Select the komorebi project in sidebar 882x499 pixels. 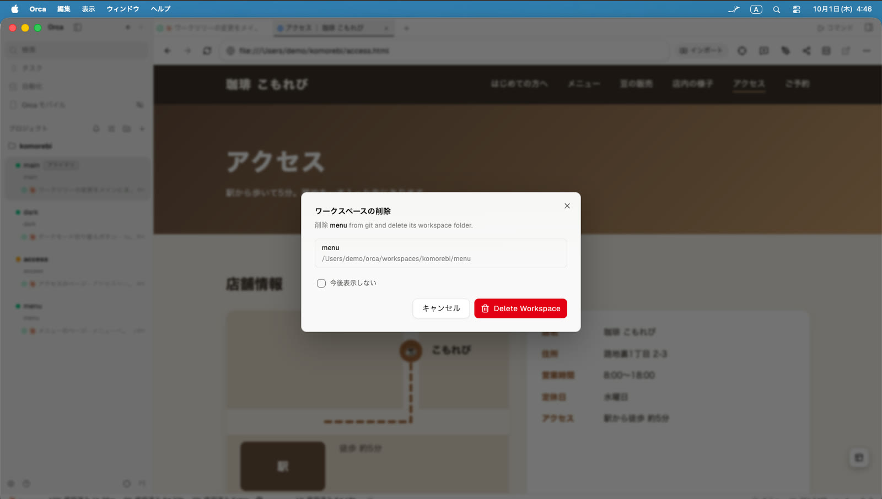35,146
